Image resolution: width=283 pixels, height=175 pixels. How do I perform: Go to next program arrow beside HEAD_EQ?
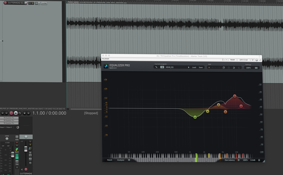[x=189, y=67]
